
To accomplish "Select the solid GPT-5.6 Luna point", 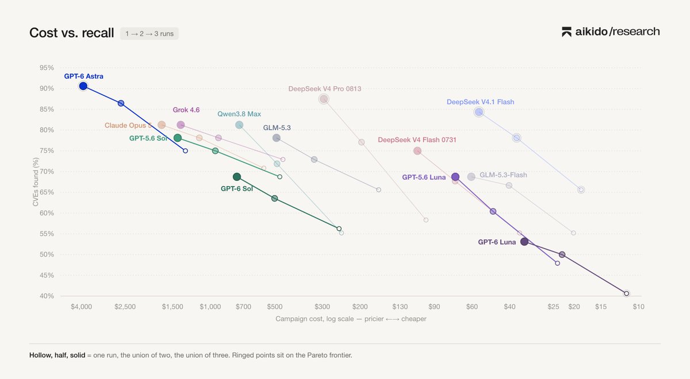I will 455,177.
